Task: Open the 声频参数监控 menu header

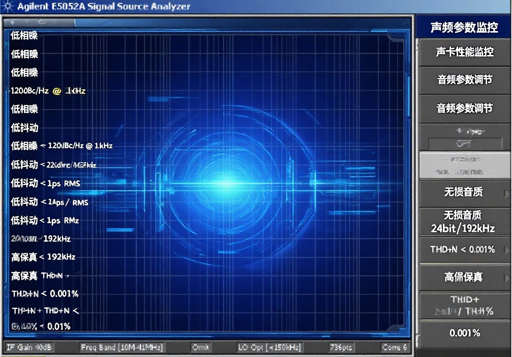Action: pyautogui.click(x=464, y=28)
